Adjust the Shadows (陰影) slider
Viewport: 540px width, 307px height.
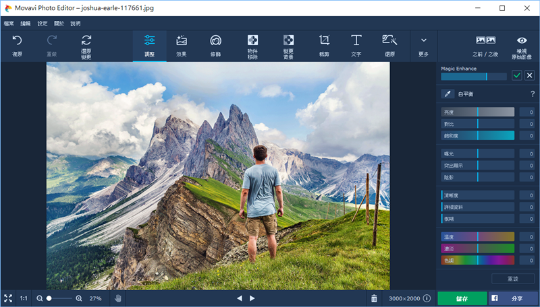point(478,177)
